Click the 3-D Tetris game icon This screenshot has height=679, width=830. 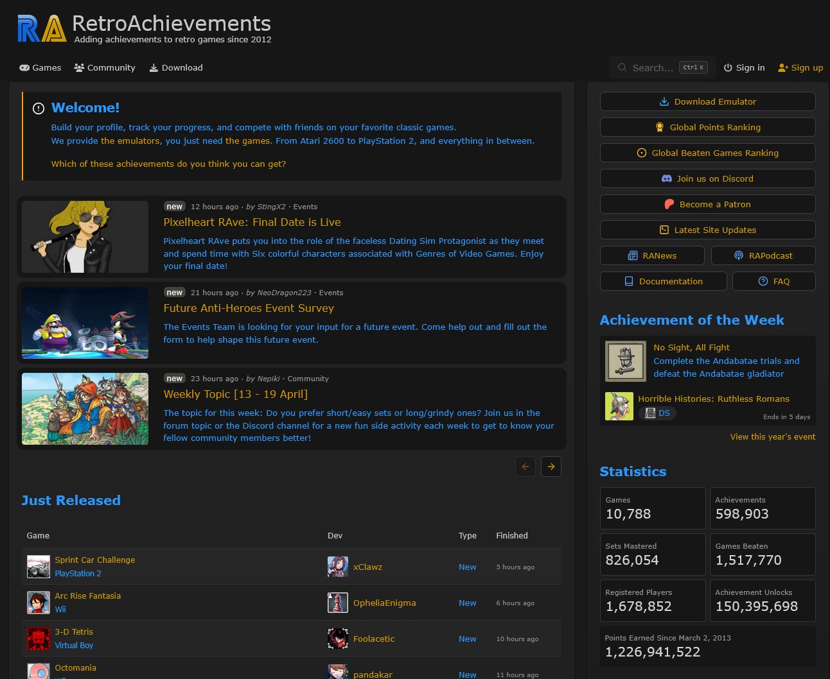click(39, 639)
